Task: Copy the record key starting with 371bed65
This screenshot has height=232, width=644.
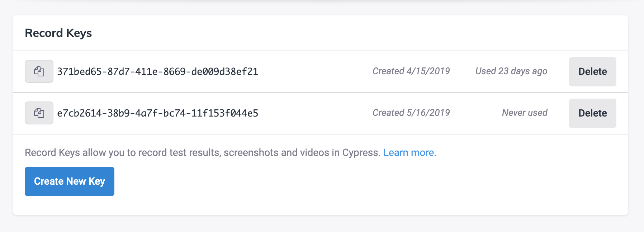Action: click(39, 71)
